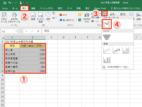The image size is (142, 107).
Task: Switch to the 数式 tab
Action: 60,8
